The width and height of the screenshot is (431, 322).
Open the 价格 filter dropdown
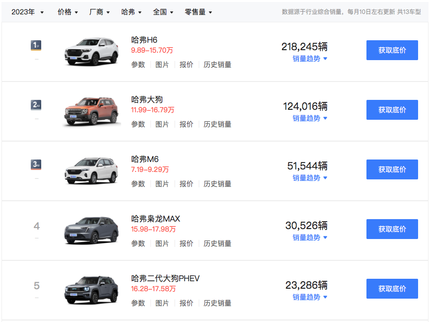tap(68, 12)
